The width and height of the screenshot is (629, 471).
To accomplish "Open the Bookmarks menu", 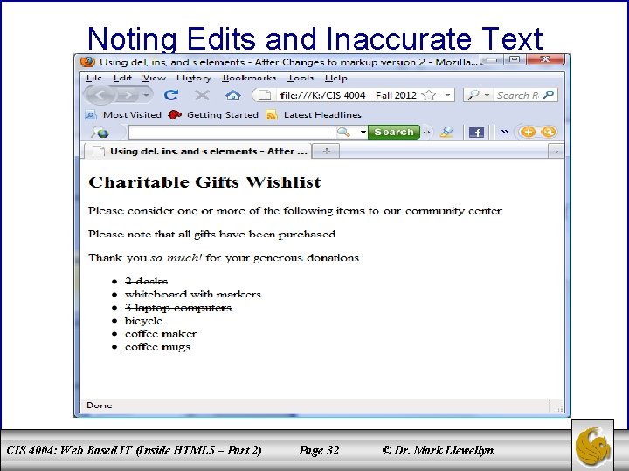I will 249,78.
